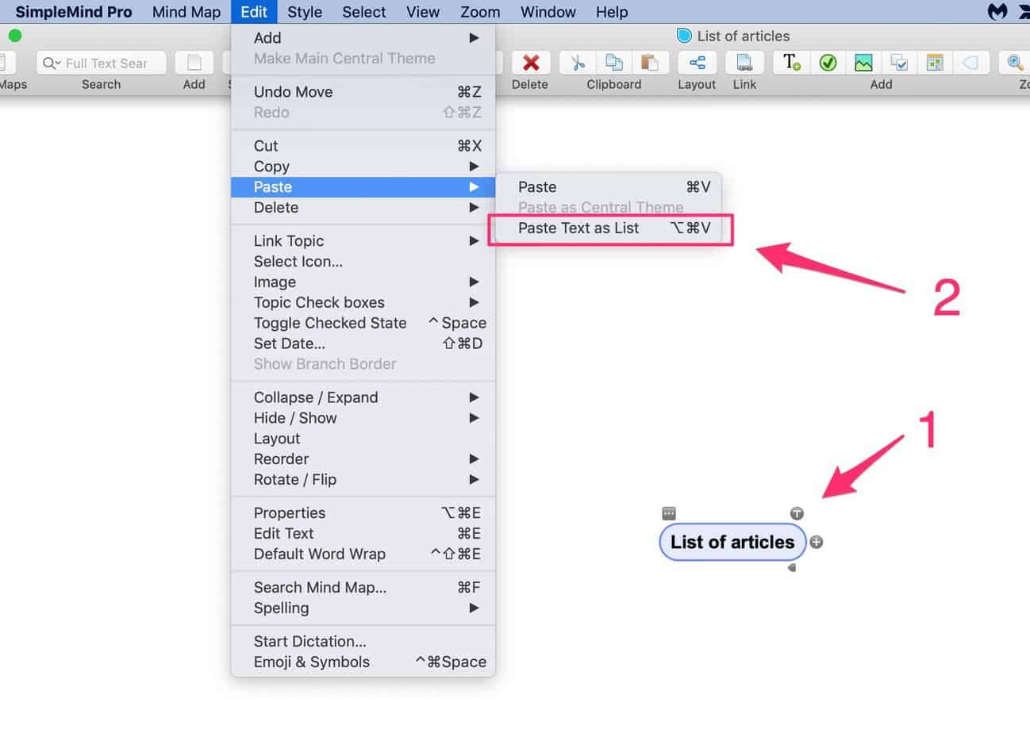
Task: Expand the Image submenu
Action: [363, 282]
